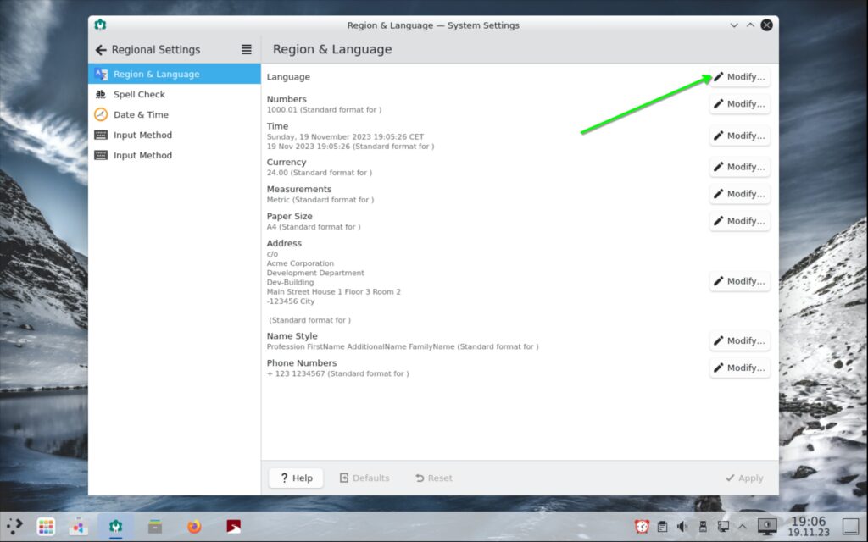Open file manager from taskbar

155,526
